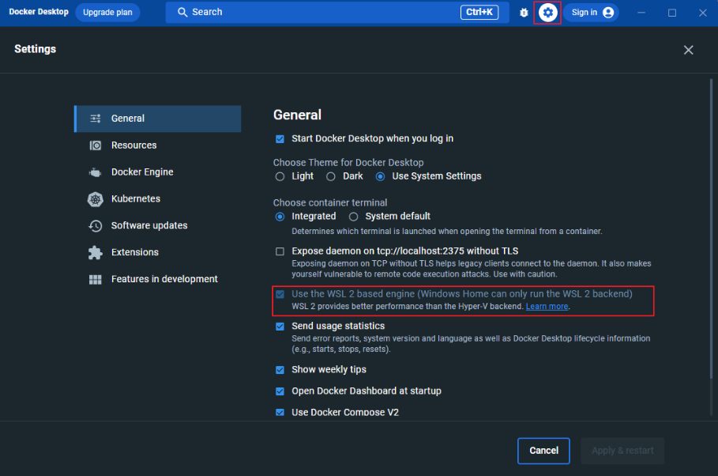The image size is (718, 476).
Task: Click the Resources disk icon
Action: point(96,145)
